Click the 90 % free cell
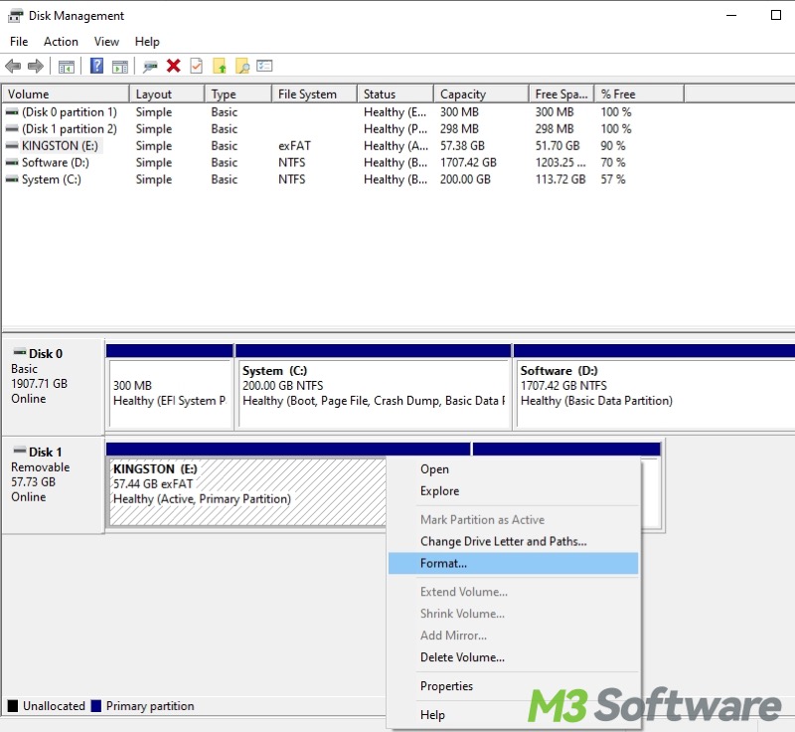This screenshot has height=732, width=795. pyautogui.click(x=613, y=145)
